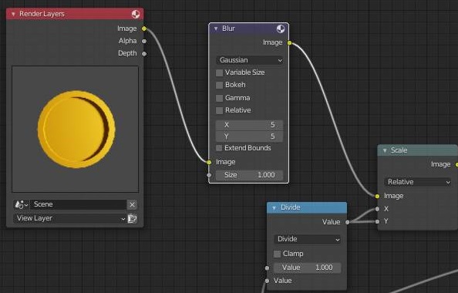Collapse the Scale node

[385, 150]
